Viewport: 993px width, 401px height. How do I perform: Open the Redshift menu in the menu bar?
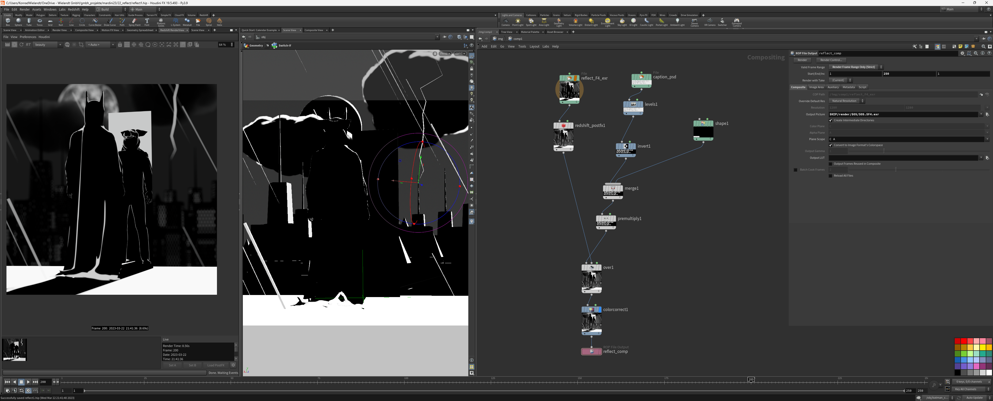click(x=74, y=9)
